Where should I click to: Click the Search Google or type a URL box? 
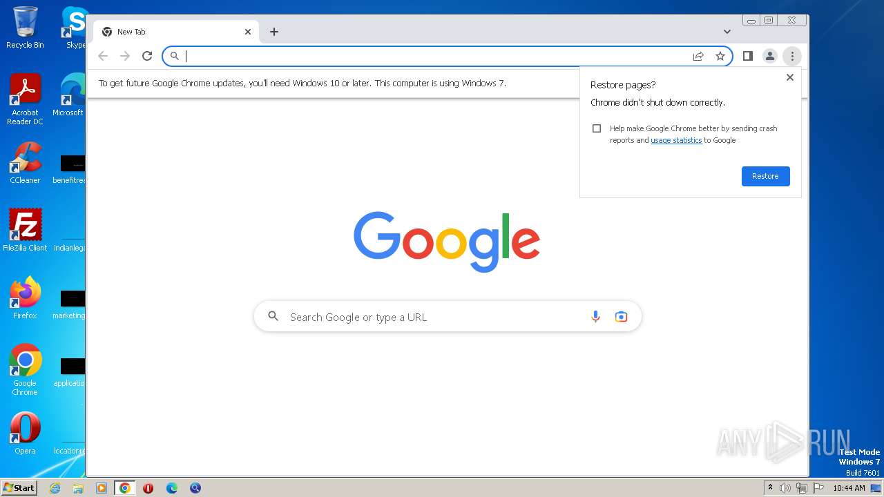(x=448, y=317)
